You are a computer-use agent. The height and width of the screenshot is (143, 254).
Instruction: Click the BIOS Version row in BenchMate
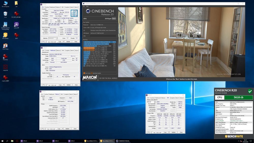(x=234, y=114)
